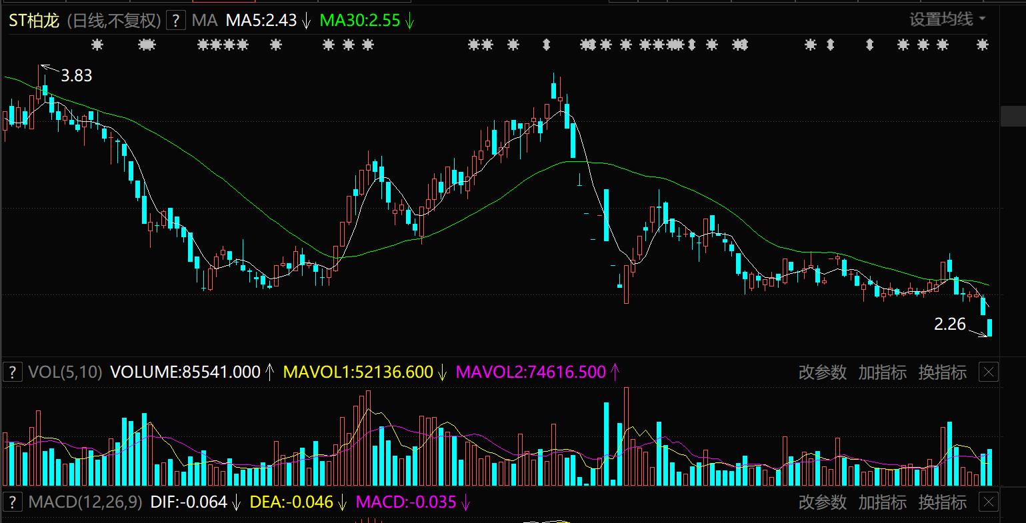Screen dimensions: 1026x523
Task: Click 加指标 in the VOL panel
Action: tap(882, 372)
